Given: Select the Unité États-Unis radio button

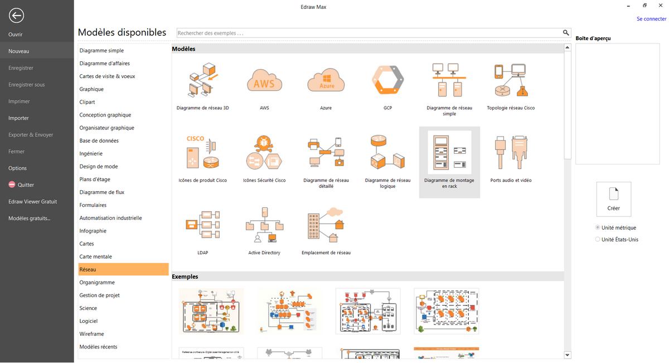Looking at the screenshot, I should pyautogui.click(x=597, y=239).
